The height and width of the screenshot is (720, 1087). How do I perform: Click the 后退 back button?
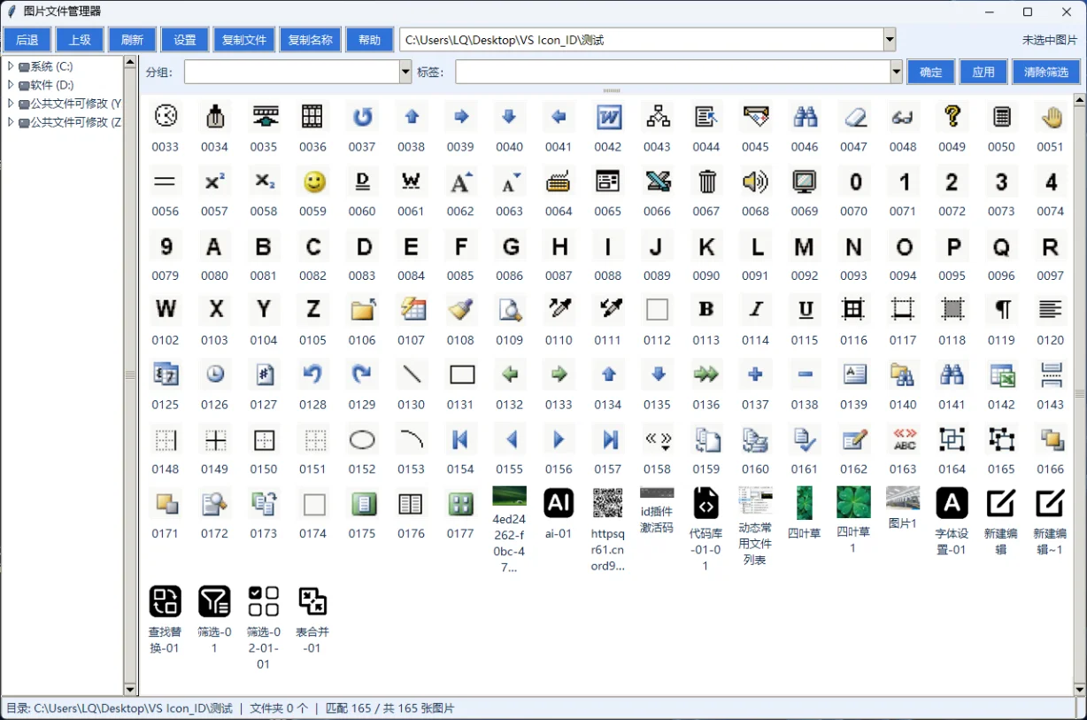[27, 40]
